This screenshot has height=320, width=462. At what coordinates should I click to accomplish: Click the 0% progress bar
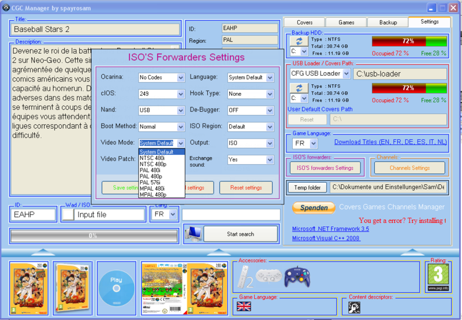(94, 236)
